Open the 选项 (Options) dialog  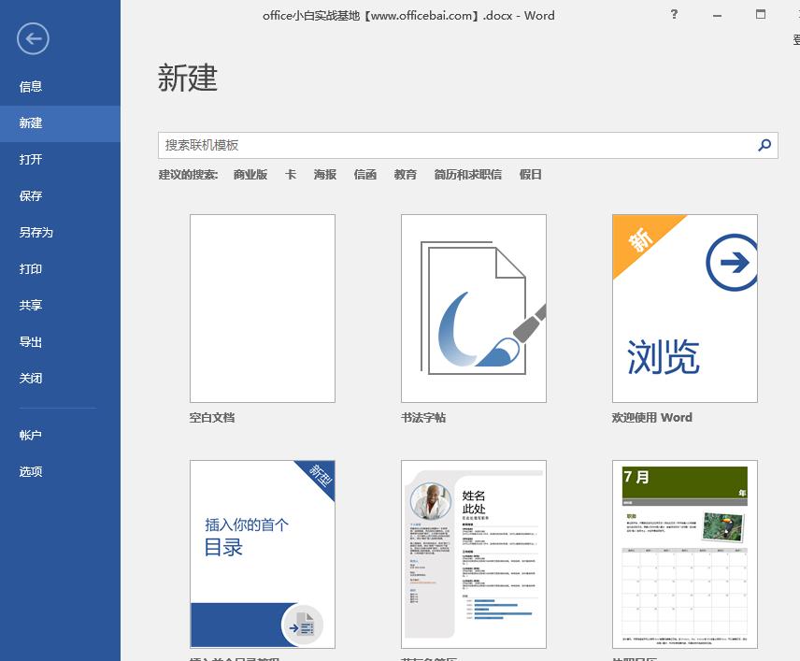(31, 471)
